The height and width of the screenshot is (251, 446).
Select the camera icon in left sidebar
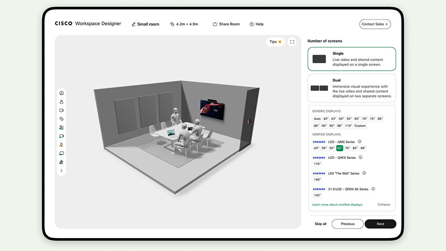(61, 110)
